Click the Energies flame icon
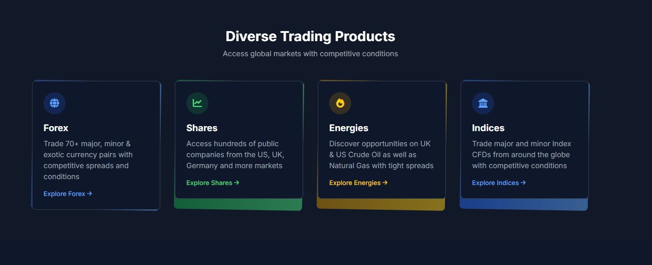The height and width of the screenshot is (265, 652). [x=340, y=103]
